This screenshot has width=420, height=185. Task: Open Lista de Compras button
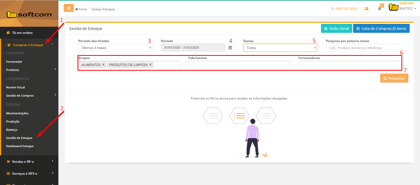381,29
